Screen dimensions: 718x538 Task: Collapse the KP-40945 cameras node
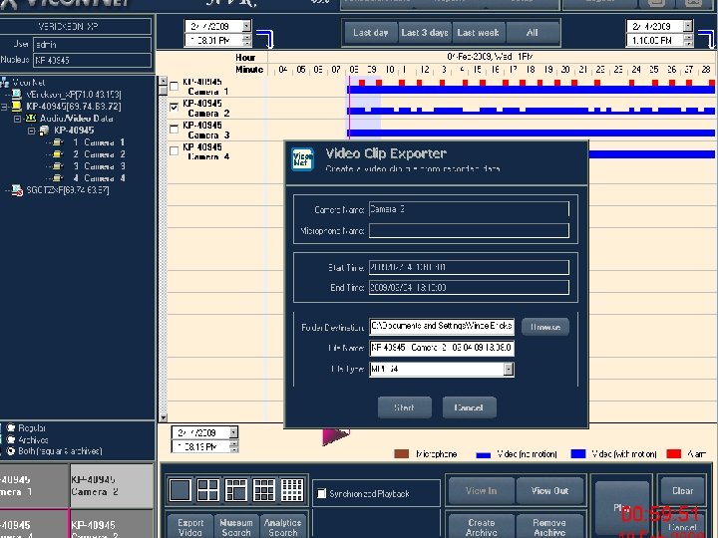click(x=31, y=131)
